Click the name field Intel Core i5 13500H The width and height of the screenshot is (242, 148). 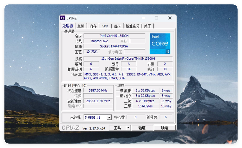[114, 36]
